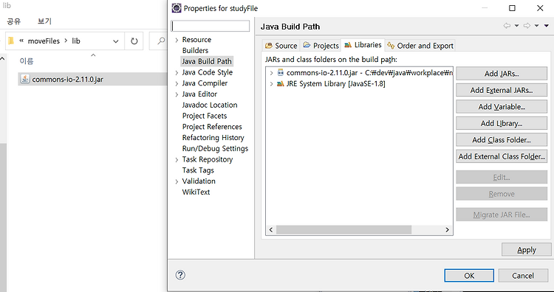This screenshot has width=554, height=292.
Task: Open the 공유 ribbon tab in Explorer
Action: [x=14, y=21]
